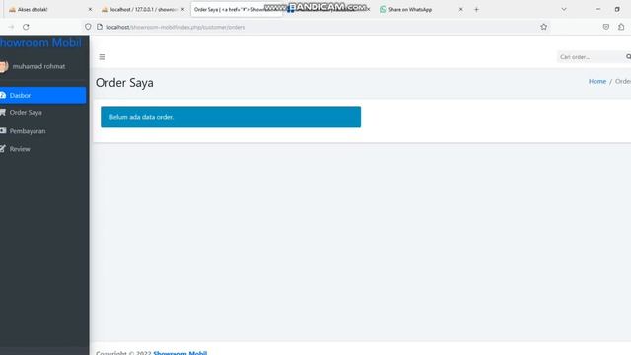Close the Share on WhatsApp tab
The image size is (631, 355).
tap(460, 9)
